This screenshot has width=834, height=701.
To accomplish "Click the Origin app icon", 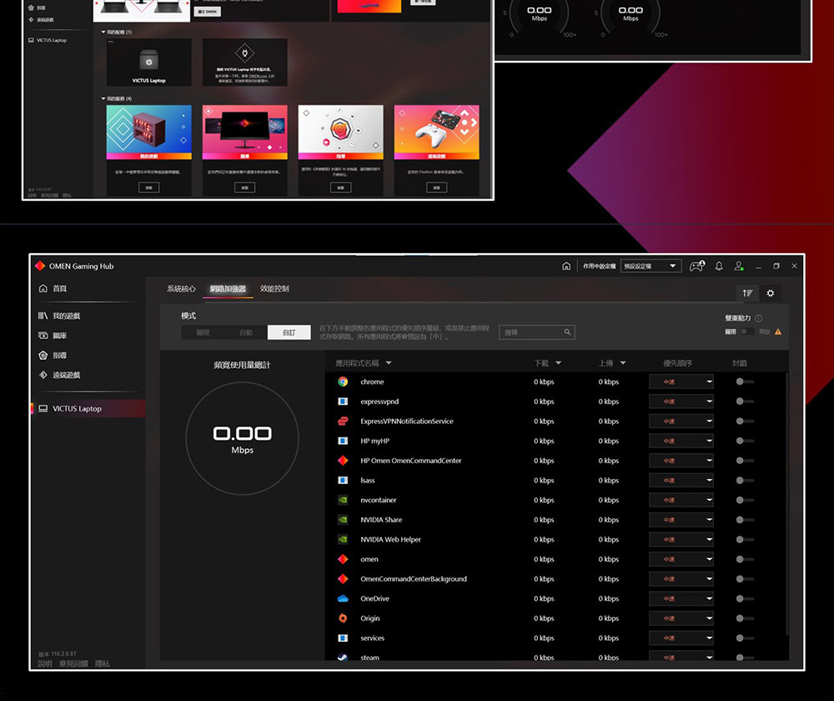I will (x=343, y=618).
